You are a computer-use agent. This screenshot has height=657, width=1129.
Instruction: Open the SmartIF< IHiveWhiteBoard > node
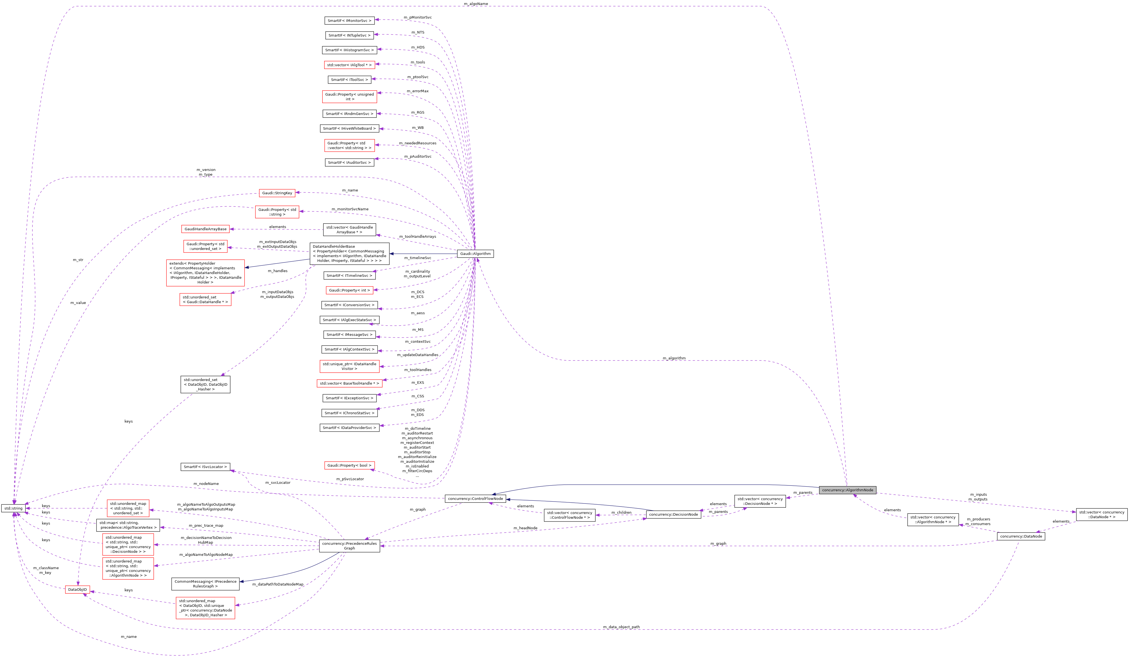[x=350, y=129]
